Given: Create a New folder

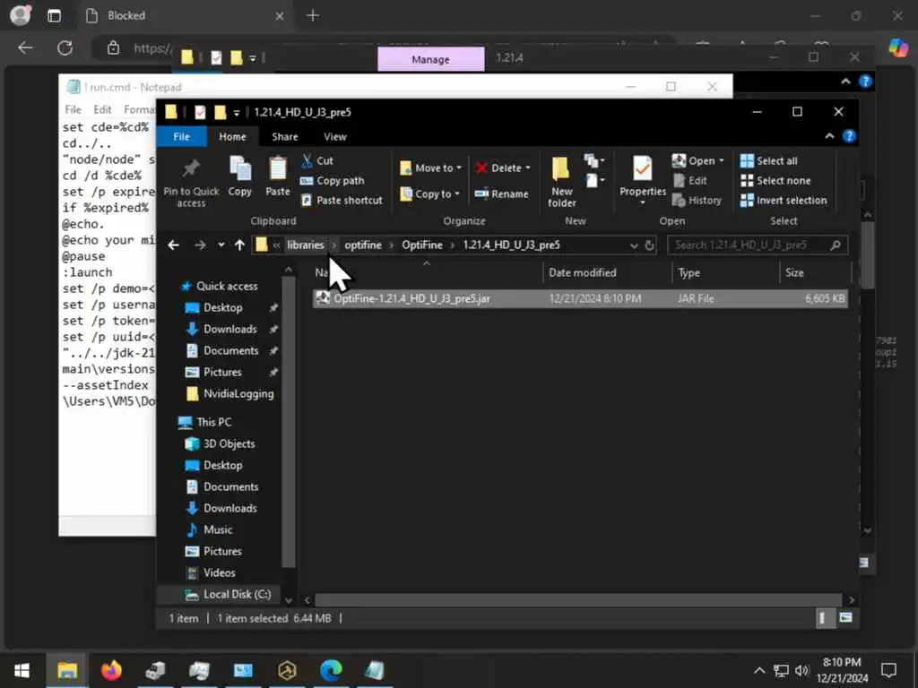Looking at the screenshot, I should click(561, 181).
